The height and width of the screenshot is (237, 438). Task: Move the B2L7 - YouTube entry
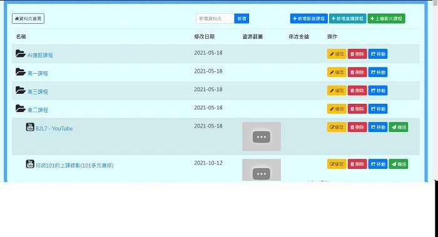[x=378, y=127]
